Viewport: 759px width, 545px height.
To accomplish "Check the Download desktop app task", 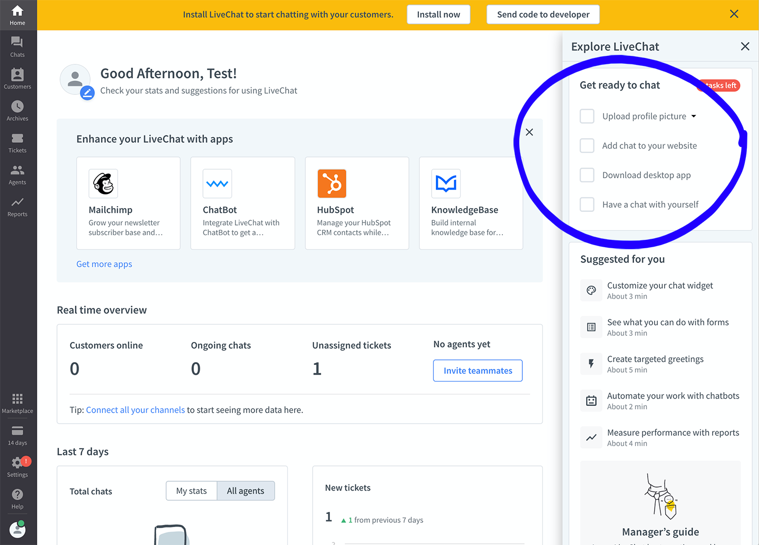I will 587,175.
